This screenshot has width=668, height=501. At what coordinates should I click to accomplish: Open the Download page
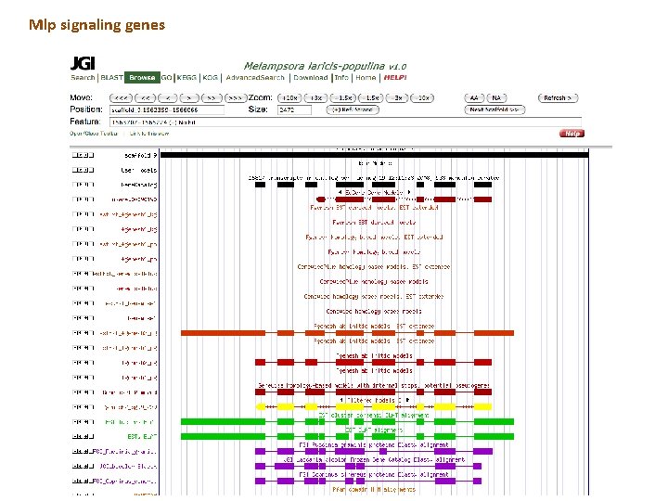[311, 78]
